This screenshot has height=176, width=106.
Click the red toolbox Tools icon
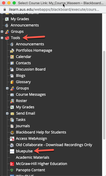click(x=7, y=38)
